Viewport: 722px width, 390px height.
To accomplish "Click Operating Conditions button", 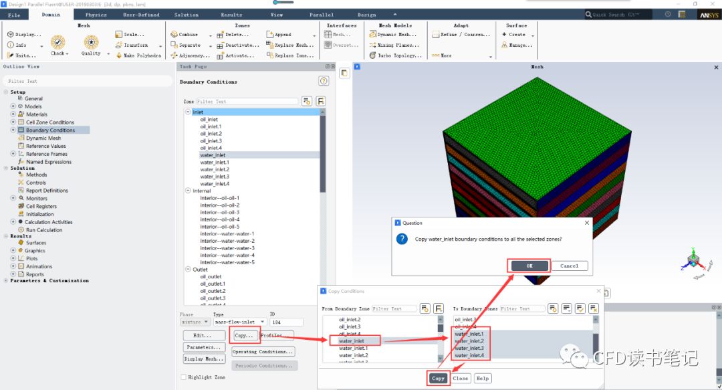I will (263, 351).
